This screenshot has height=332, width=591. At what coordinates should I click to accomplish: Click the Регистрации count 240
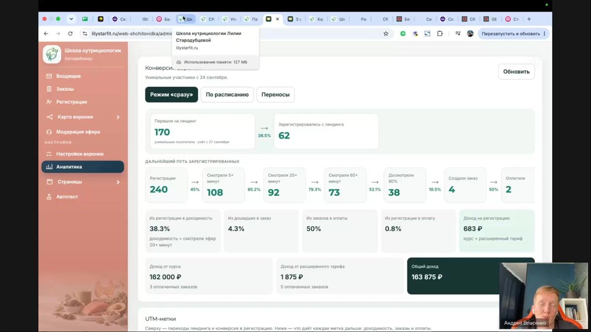(159, 190)
